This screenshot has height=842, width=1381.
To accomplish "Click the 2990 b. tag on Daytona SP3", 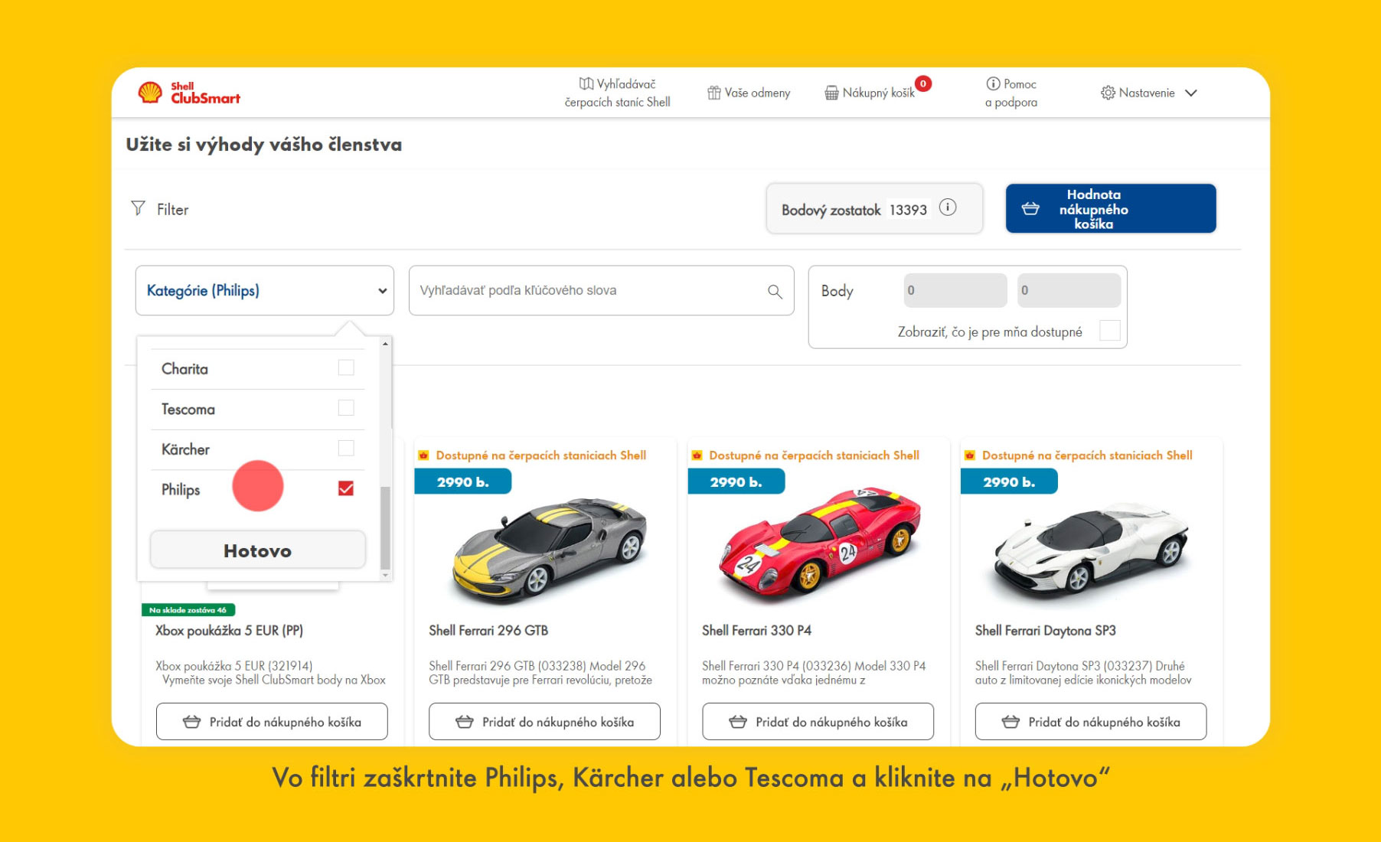I will (1009, 481).
